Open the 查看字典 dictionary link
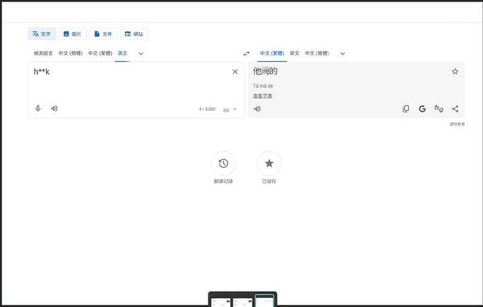This screenshot has height=307, width=483. 262,96
